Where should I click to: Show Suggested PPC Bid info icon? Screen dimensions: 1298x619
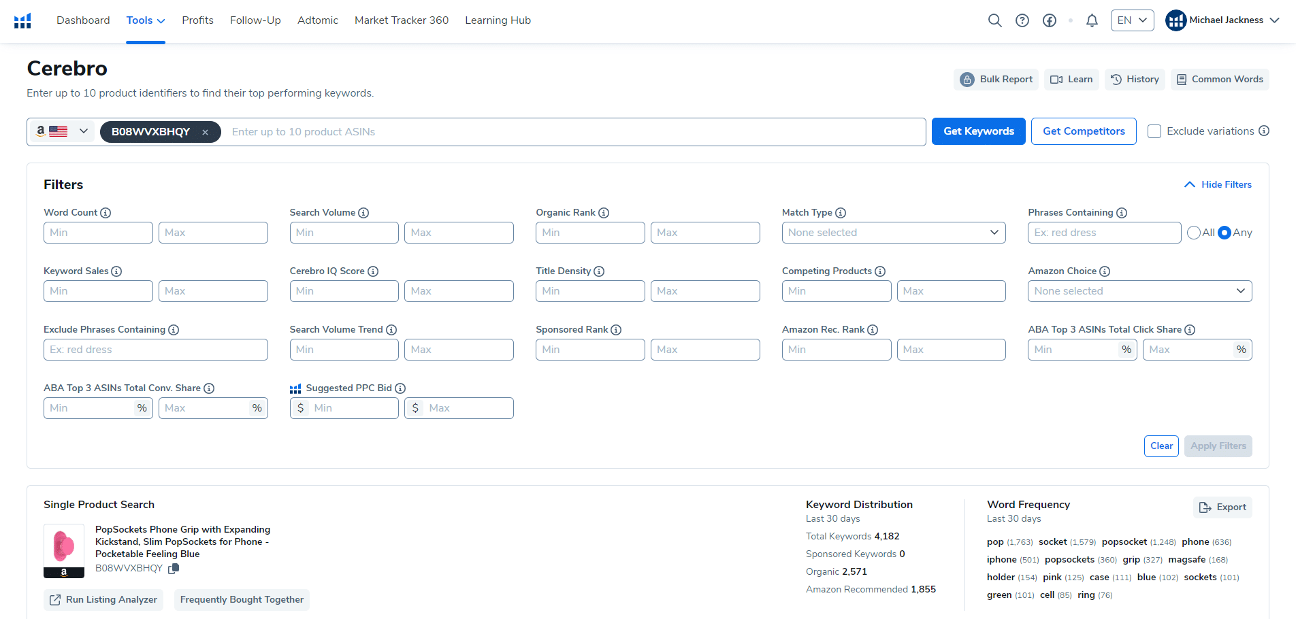pos(400,388)
